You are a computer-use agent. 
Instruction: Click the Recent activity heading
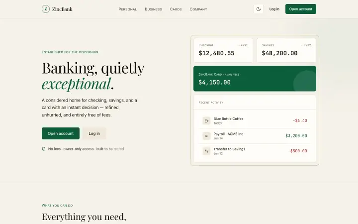click(211, 103)
